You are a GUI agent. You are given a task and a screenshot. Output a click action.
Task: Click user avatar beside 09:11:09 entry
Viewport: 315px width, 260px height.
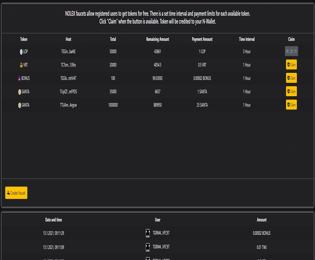tap(148, 247)
